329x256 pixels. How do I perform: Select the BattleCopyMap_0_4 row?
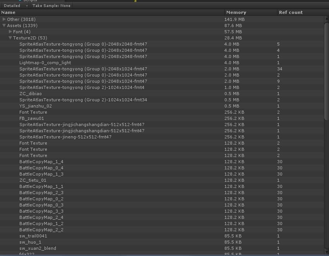pyautogui.click(x=162, y=168)
